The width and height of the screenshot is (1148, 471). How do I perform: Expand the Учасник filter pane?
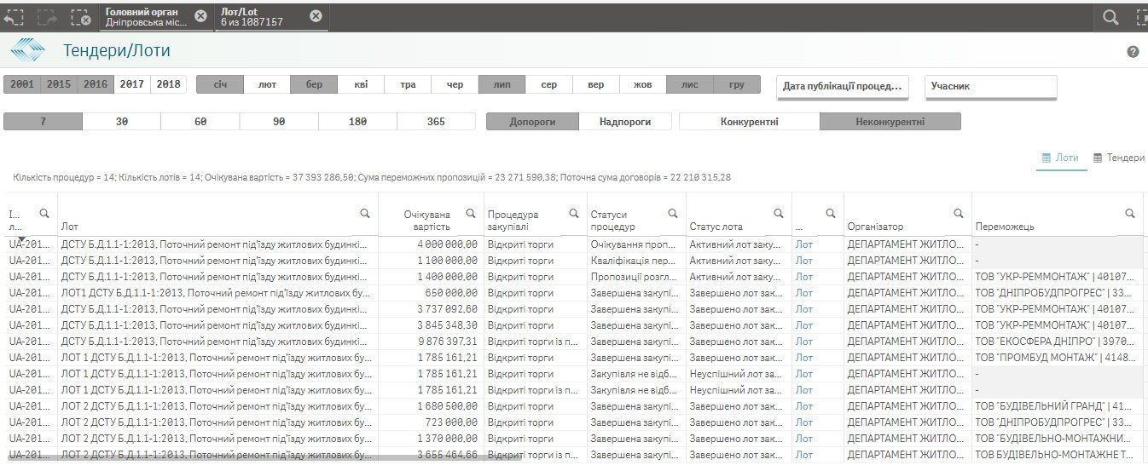pos(990,86)
